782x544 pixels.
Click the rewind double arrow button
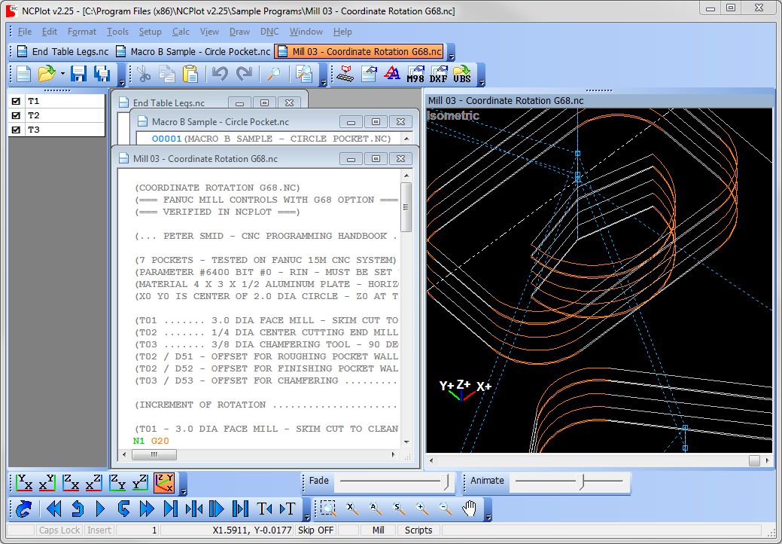tap(53, 509)
